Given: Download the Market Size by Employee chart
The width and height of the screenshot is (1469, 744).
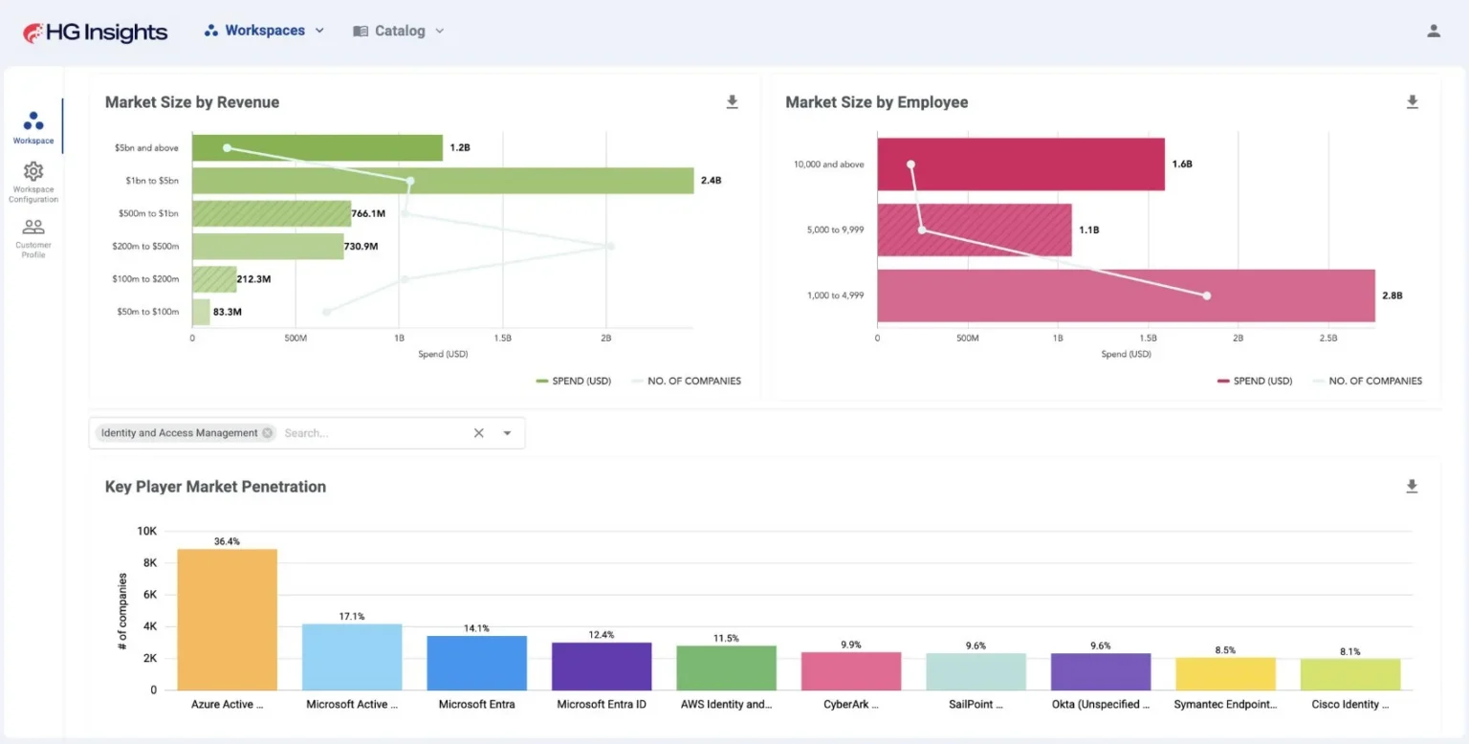Looking at the screenshot, I should 1413,102.
